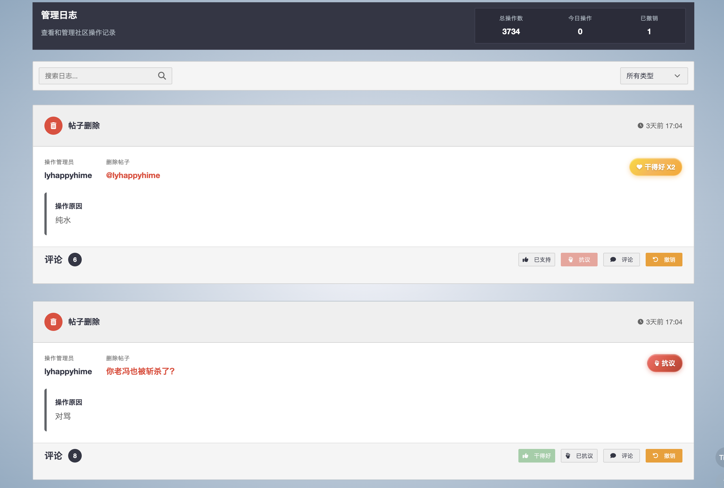Open the @lyhappyhime deleted post link
Screen dimensions: 724x488
133,175
